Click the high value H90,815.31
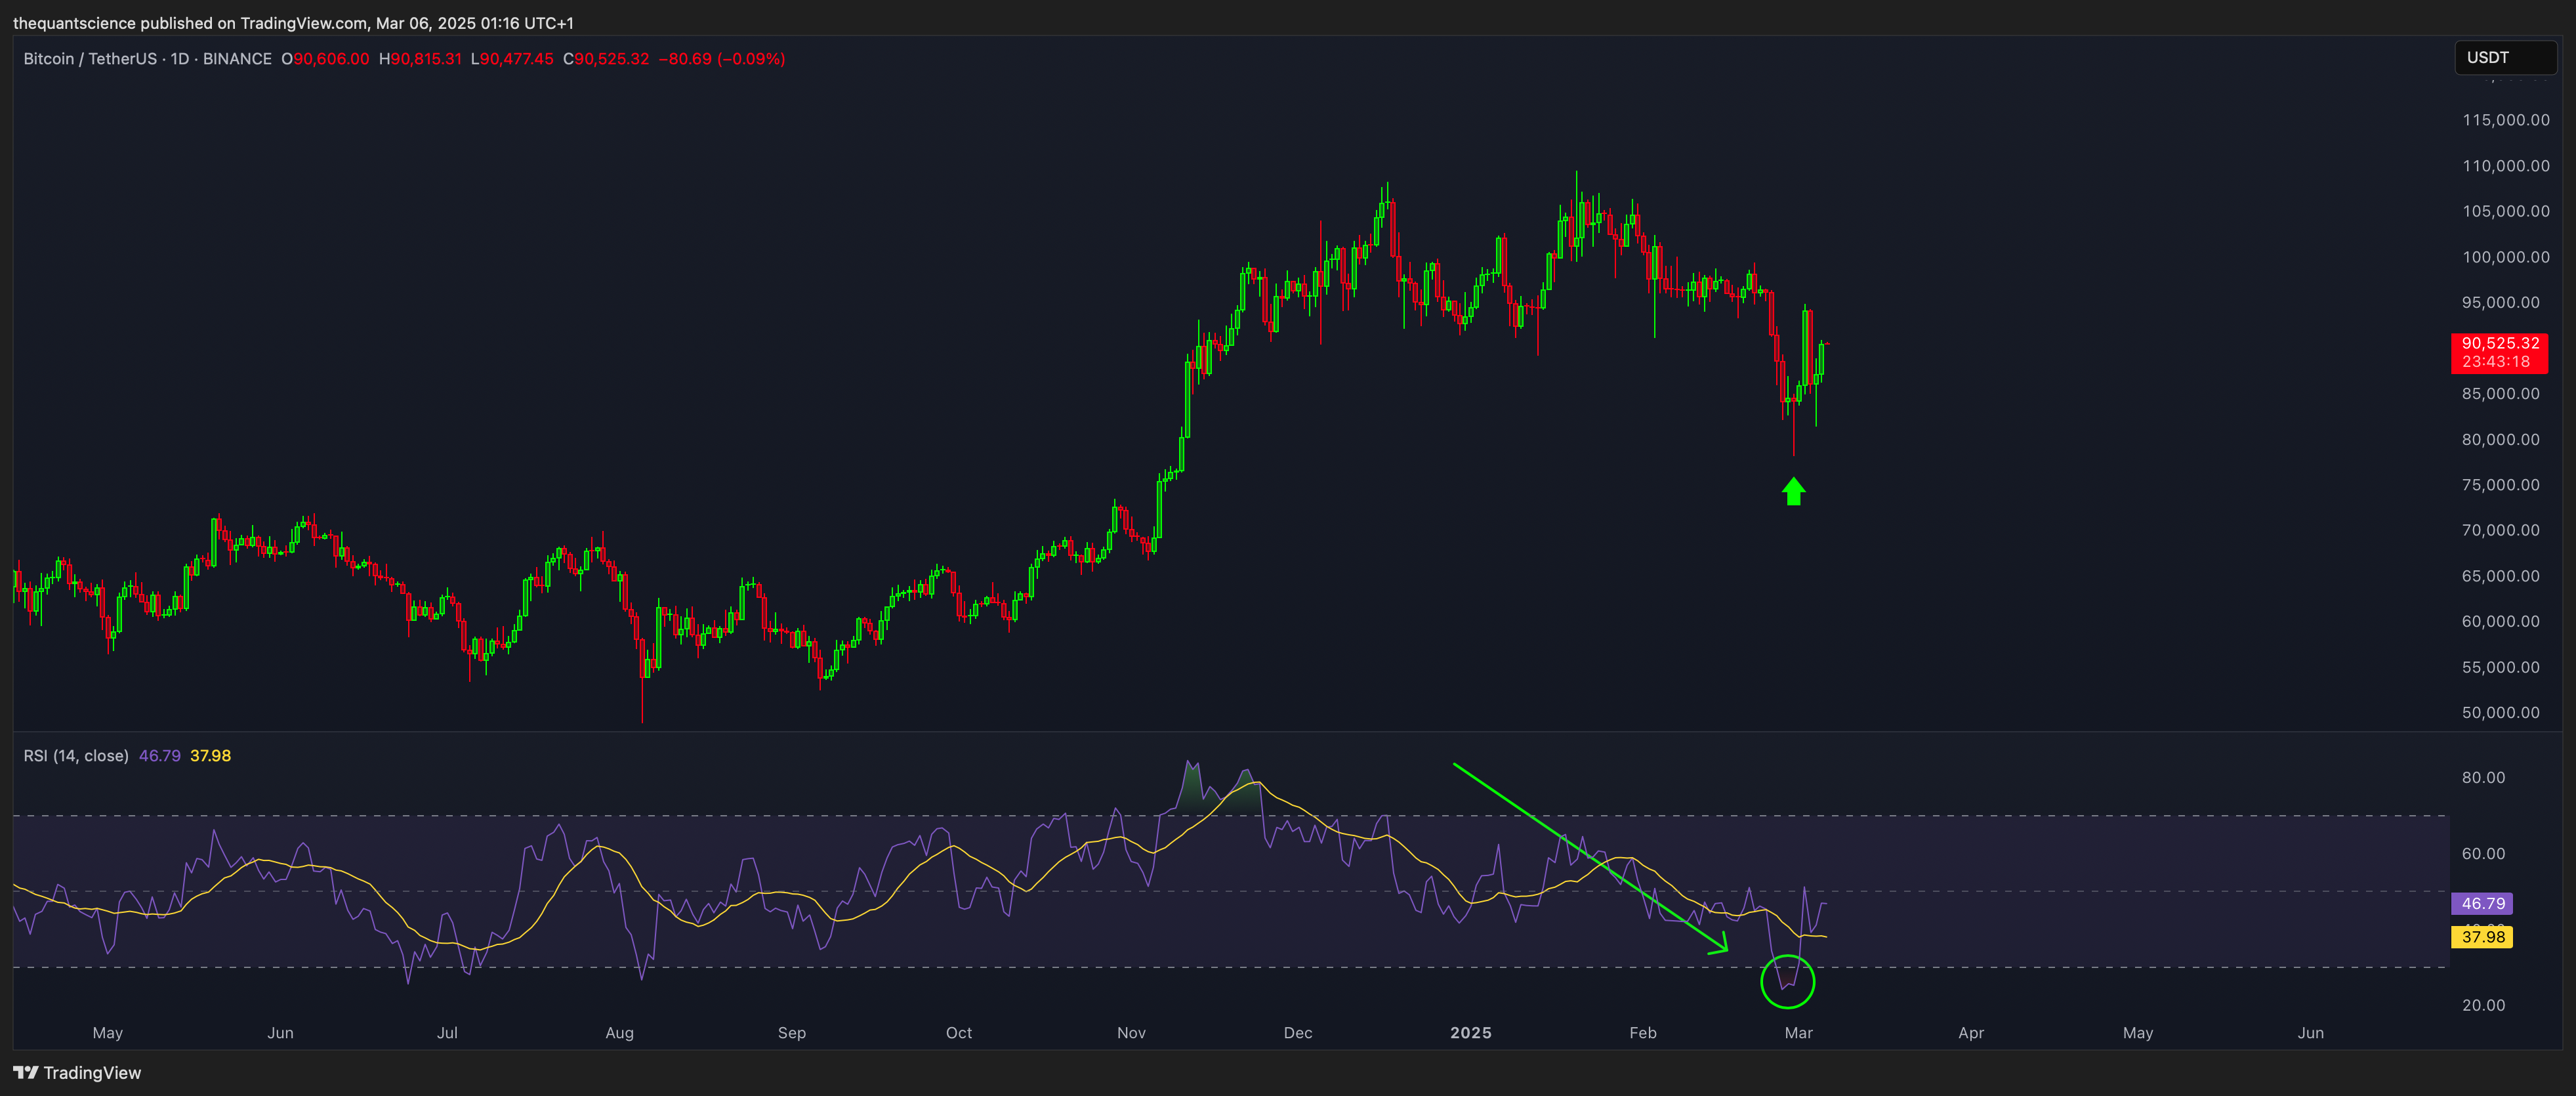The height and width of the screenshot is (1096, 2576). click(420, 59)
